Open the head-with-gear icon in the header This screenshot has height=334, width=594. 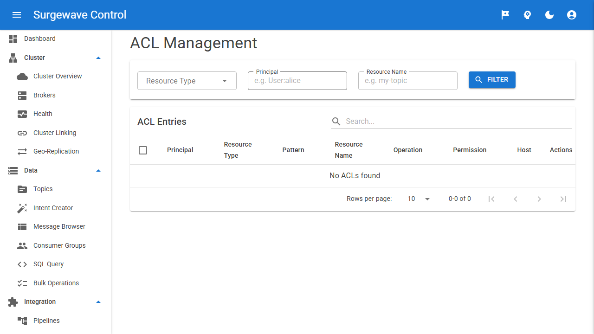tap(527, 15)
